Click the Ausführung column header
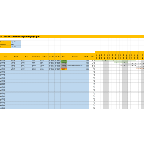Screen dimensions: 144x144 pos(44,57)
